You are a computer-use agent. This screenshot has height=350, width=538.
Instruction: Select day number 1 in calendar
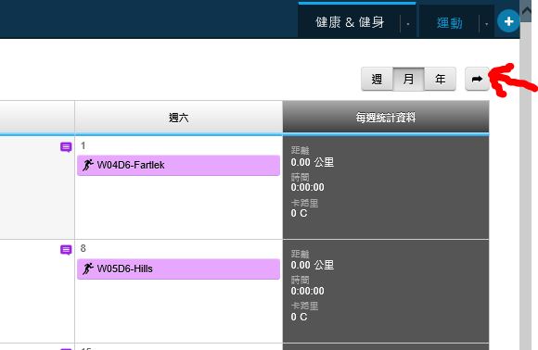pos(83,145)
